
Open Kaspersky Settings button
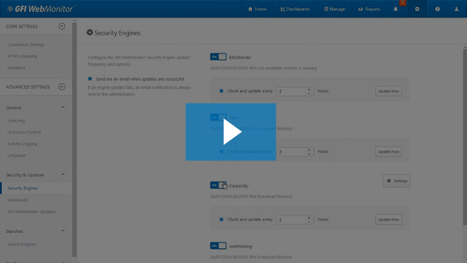(397, 181)
